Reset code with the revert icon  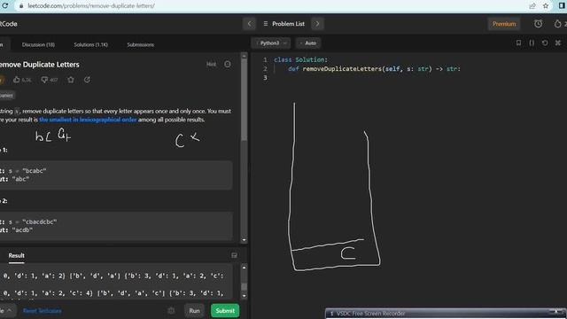(x=545, y=43)
